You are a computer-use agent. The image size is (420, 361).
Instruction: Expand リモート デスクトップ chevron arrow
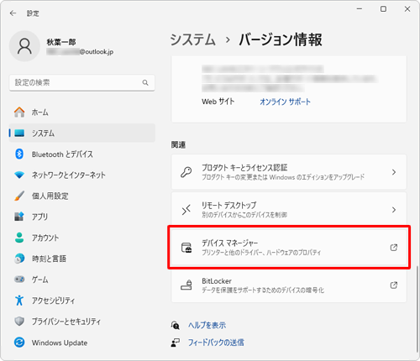point(394,210)
